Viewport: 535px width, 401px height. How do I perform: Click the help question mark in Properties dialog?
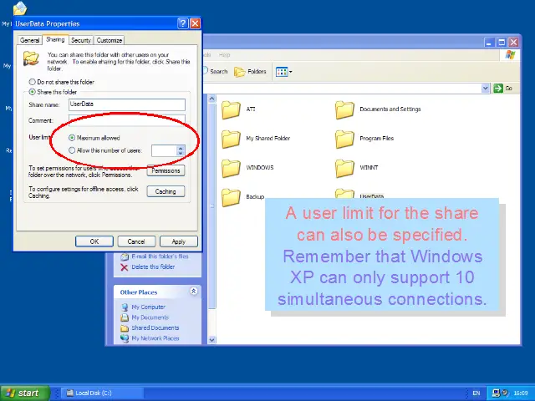pyautogui.click(x=183, y=23)
